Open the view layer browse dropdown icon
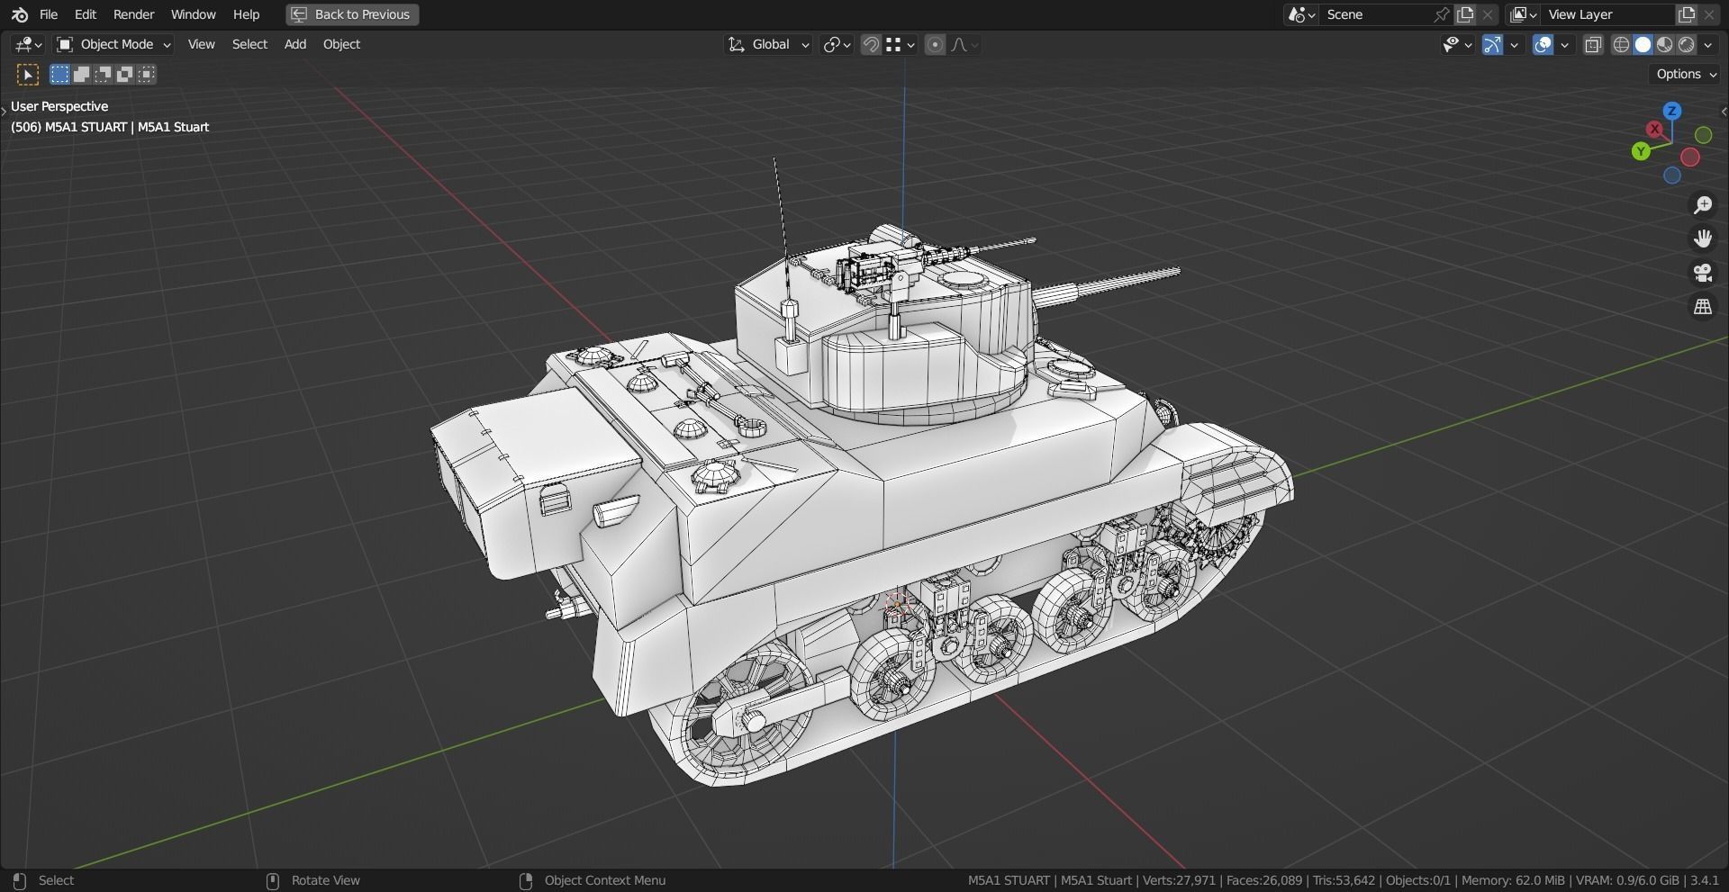Image resolution: width=1729 pixels, height=892 pixels. point(1523,14)
